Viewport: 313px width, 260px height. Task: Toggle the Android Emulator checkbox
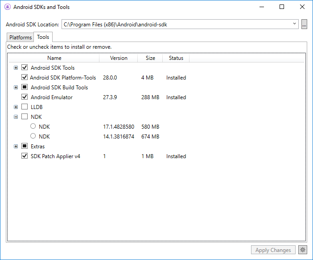pyautogui.click(x=25, y=97)
